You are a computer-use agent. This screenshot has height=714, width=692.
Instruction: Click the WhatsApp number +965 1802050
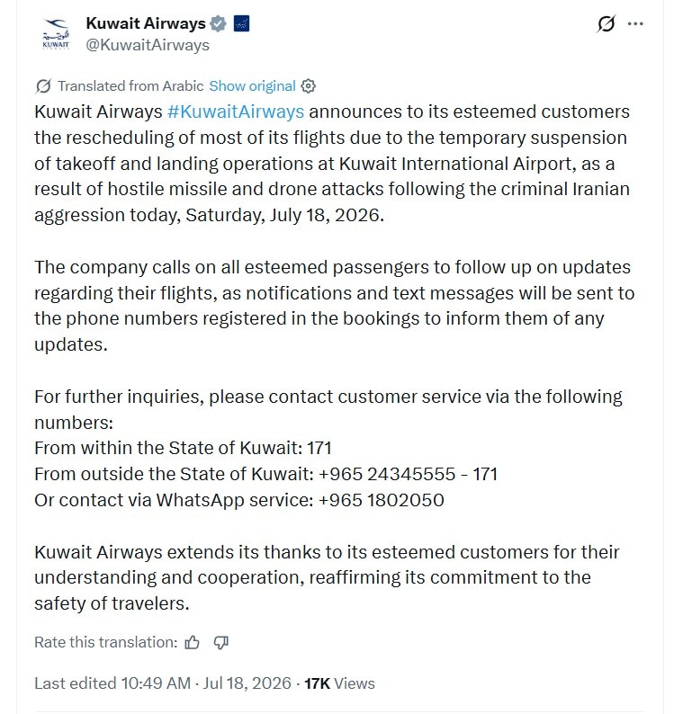coord(382,501)
